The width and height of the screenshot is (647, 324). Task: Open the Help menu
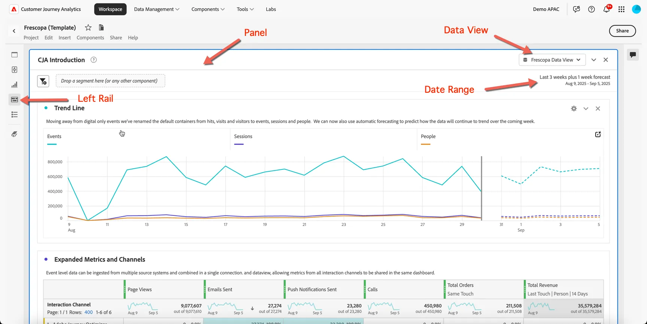[133, 38]
